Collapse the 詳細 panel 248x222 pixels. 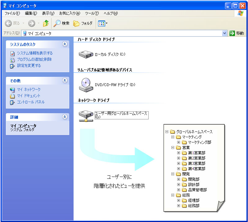[65, 117]
